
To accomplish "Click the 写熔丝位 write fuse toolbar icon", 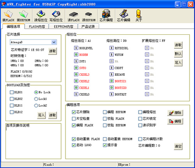I will [x=56, y=14].
